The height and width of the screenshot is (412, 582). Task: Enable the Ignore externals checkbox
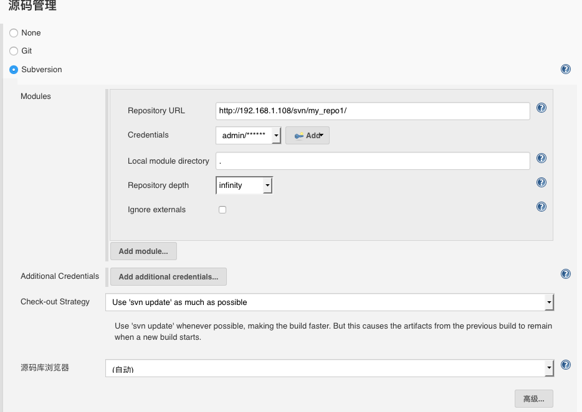(x=222, y=210)
